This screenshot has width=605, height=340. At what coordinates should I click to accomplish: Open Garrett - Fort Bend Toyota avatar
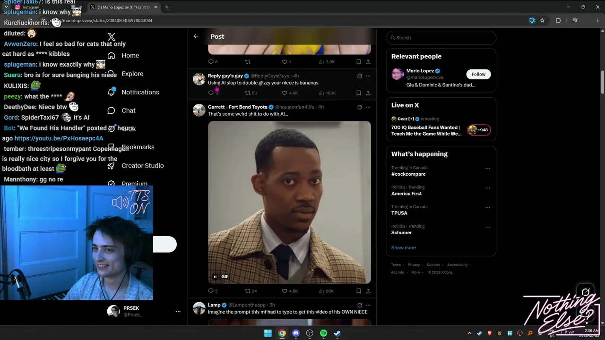point(199,110)
